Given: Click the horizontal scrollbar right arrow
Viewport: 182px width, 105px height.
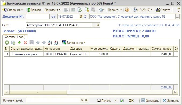Looking at the screenshot, I should (x=175, y=92).
